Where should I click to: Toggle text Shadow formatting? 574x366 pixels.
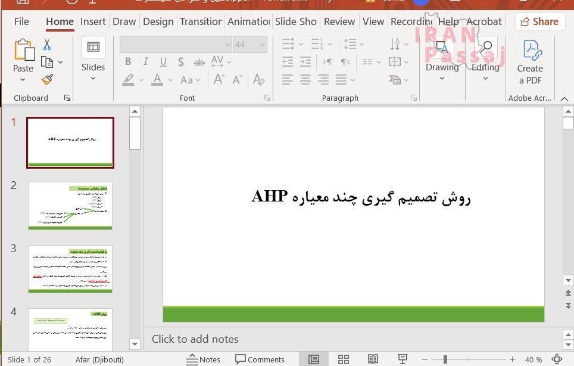(x=181, y=62)
